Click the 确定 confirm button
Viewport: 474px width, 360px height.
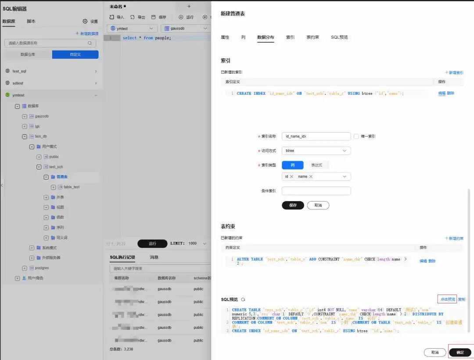pyautogui.click(x=460, y=353)
